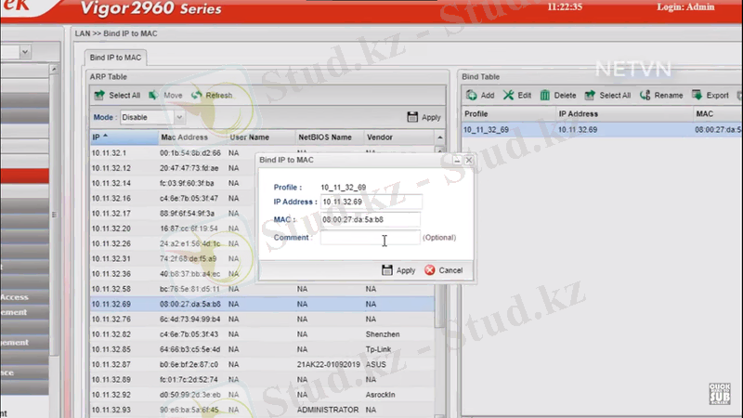Select ARP row 10.11.32.20
The image size is (743, 418).
pyautogui.click(x=262, y=229)
